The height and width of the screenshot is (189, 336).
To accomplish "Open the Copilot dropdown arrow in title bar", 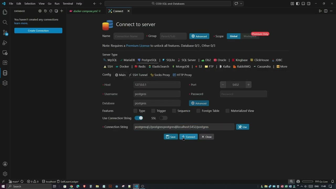I will (x=241, y=4).
